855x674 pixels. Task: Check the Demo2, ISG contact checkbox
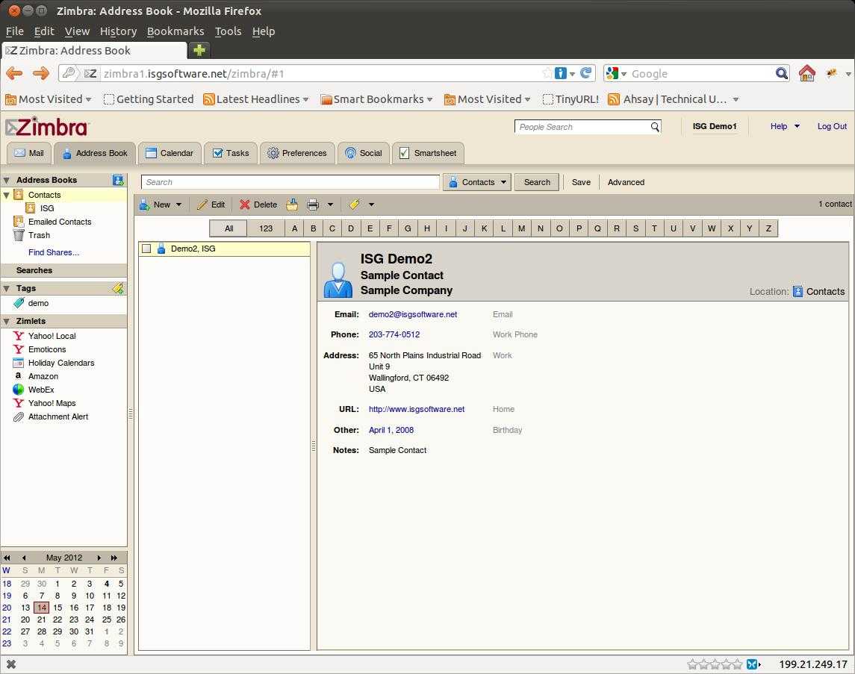pyautogui.click(x=146, y=249)
